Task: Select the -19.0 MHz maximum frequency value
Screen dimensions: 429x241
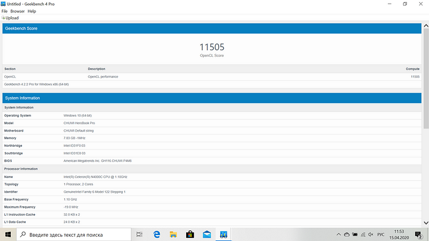Action: pos(71,207)
